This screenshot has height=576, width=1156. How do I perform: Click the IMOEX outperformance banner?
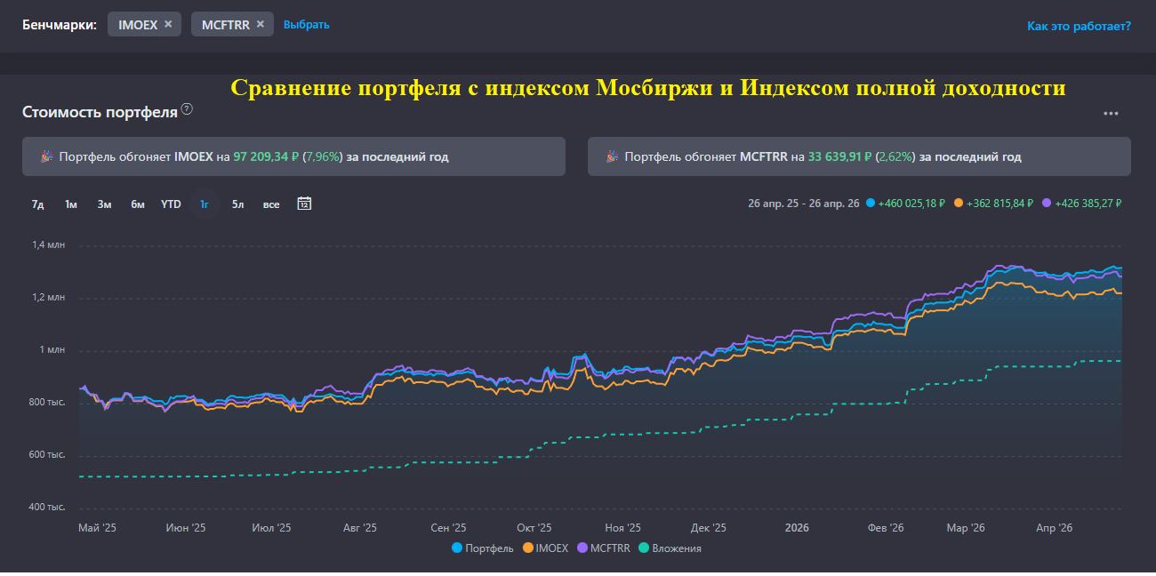293,156
